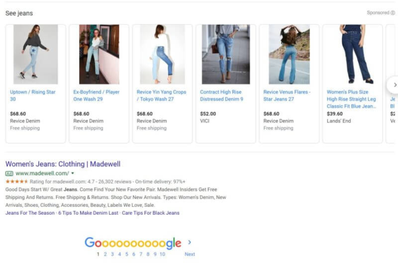The width and height of the screenshot is (398, 263).
Task: Click the carousel next arrow
Action: pos(393,85)
